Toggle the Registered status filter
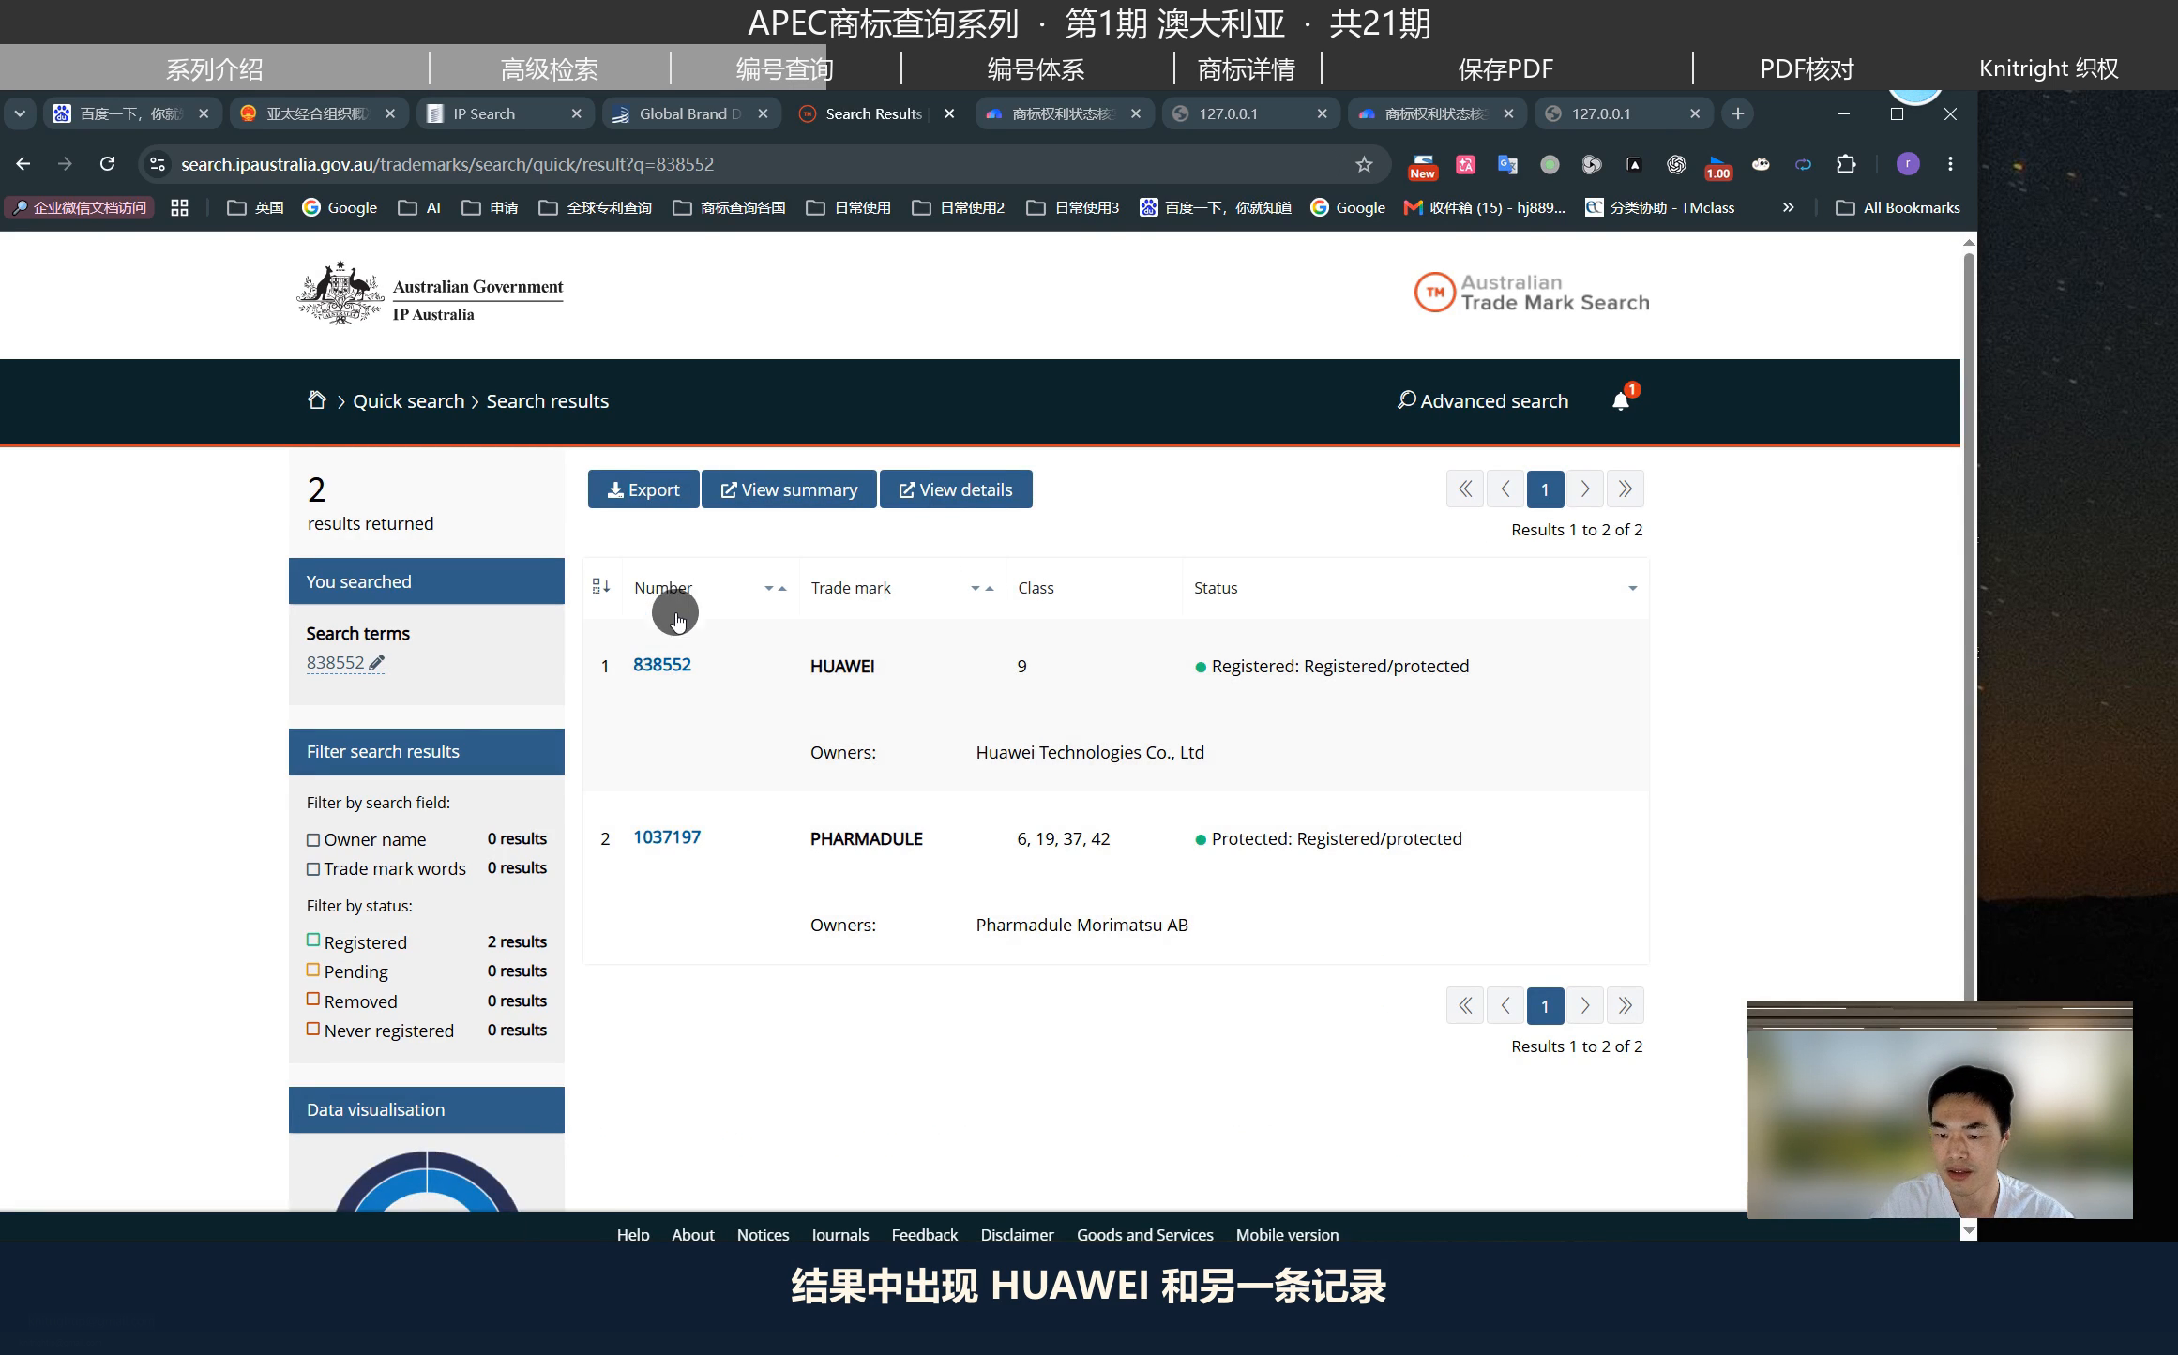Image resolution: width=2178 pixels, height=1355 pixels. pos(313,940)
